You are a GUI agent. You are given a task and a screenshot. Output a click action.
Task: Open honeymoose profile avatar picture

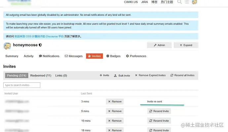coord(7,46)
